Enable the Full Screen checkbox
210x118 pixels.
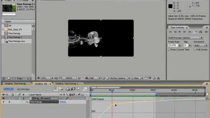195,49
